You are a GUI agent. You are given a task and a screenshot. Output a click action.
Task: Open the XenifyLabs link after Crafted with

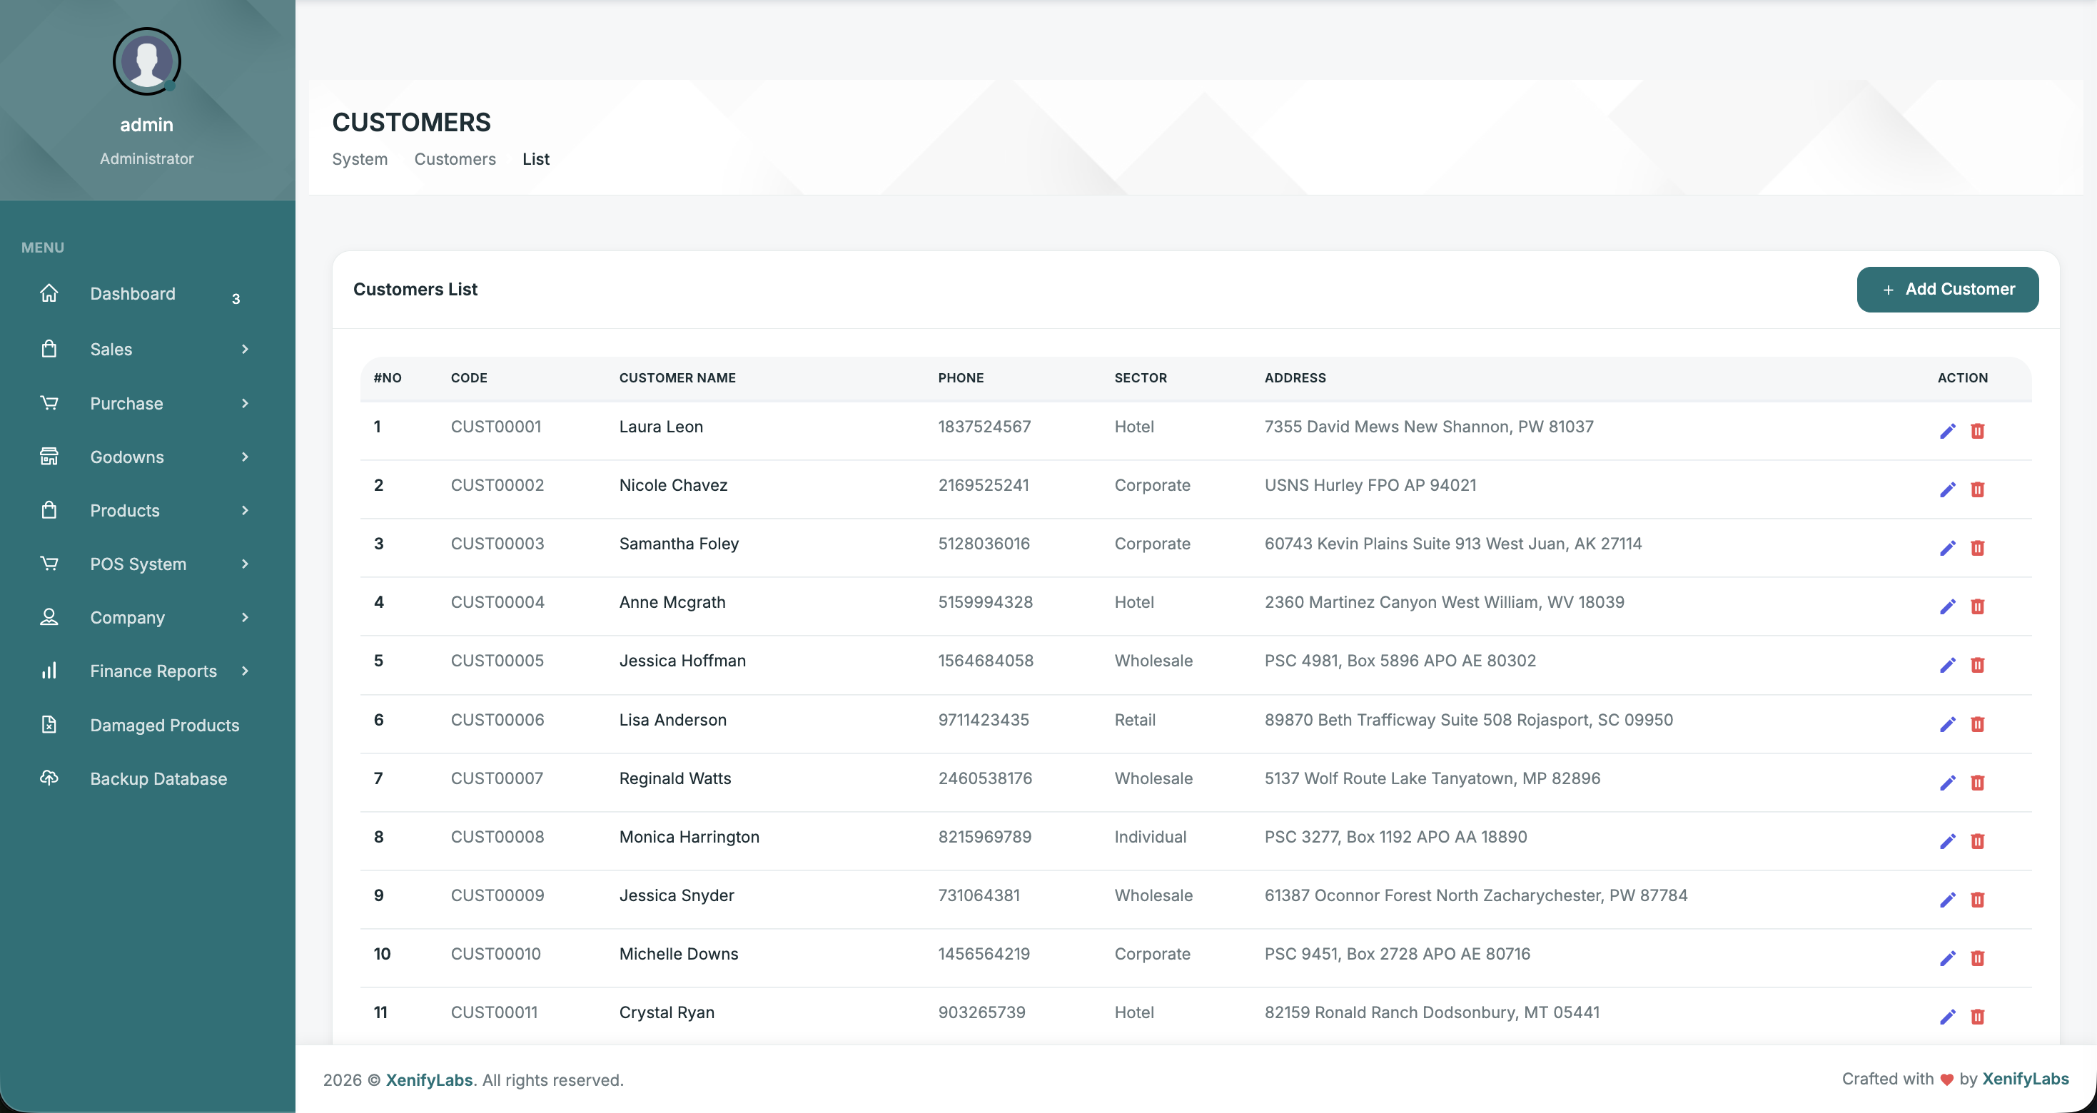tap(2026, 1079)
